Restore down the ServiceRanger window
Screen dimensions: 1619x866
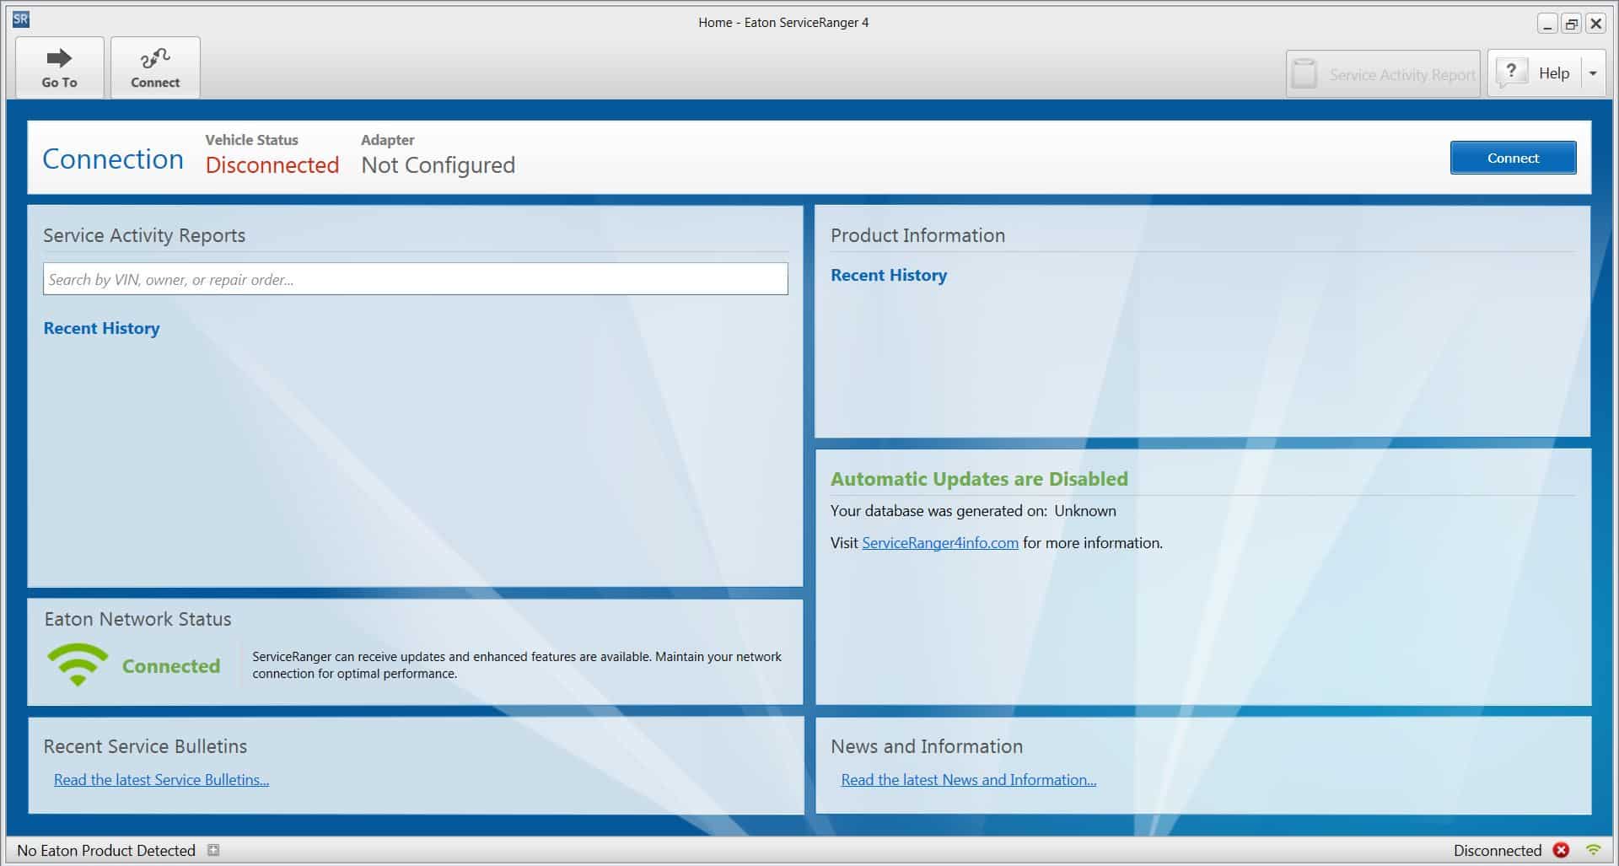(1572, 24)
